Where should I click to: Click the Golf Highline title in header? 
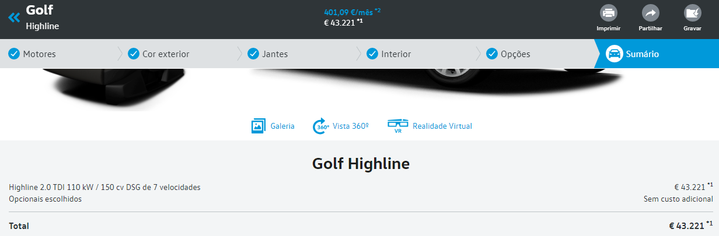point(42,17)
